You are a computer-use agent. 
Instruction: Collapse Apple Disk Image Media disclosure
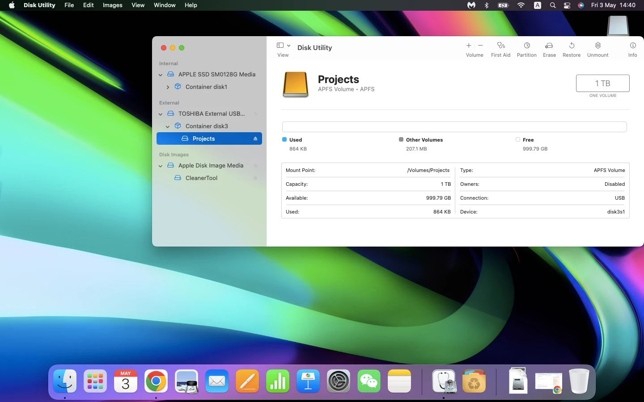coord(161,166)
